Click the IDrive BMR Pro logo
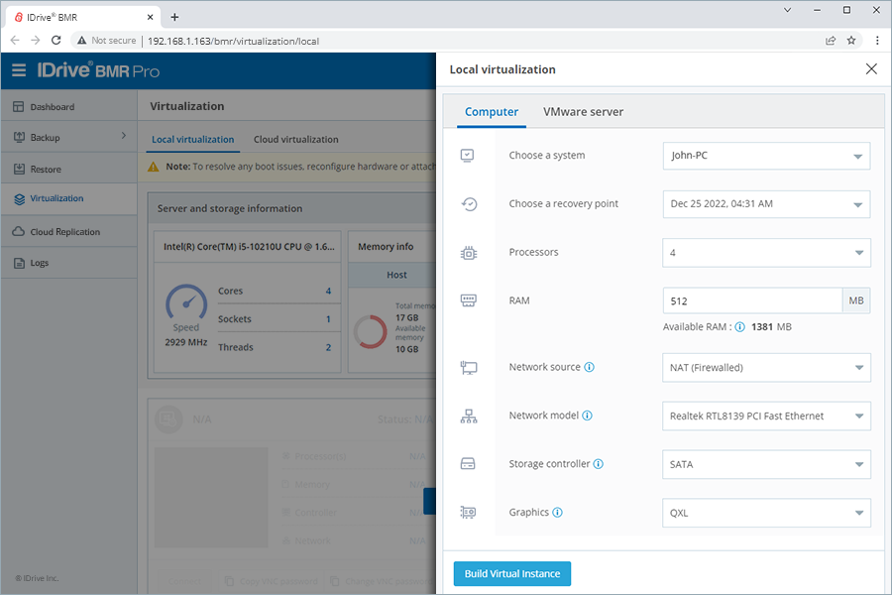 coord(98,70)
